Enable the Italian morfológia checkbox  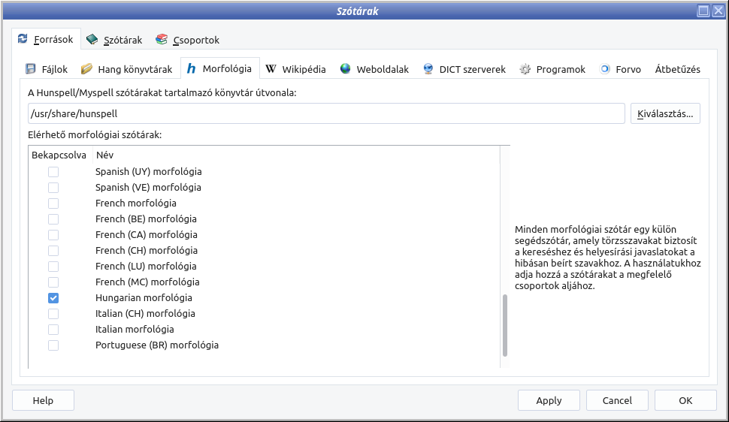(53, 330)
